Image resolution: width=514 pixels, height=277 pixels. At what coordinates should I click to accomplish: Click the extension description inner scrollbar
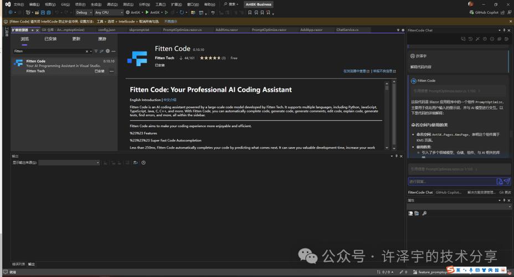[387, 115]
